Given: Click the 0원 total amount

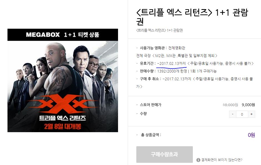Looking at the screenshot, I should (x=251, y=135).
